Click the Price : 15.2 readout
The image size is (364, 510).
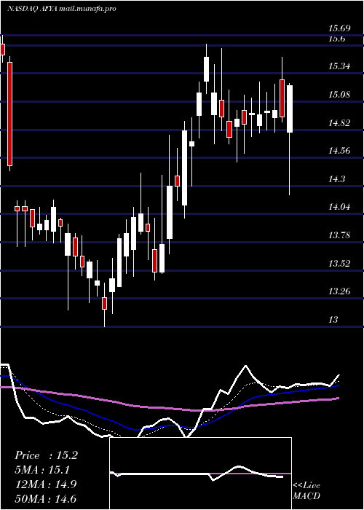(46, 455)
